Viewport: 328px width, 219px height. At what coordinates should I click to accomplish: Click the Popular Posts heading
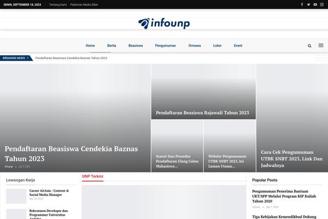point(265,180)
